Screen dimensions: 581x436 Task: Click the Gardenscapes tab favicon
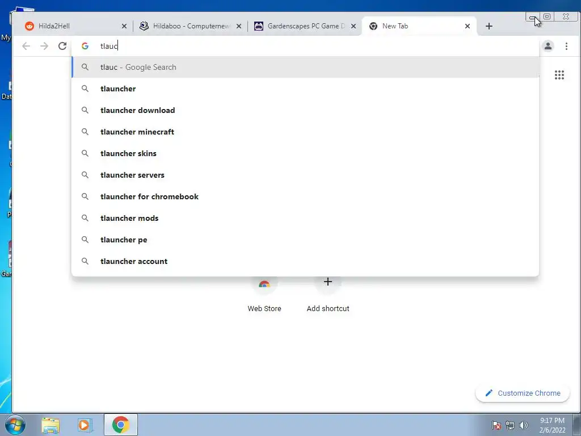259,26
